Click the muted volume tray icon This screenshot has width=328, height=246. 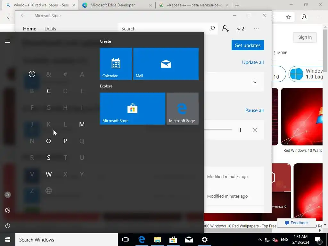tap(275, 240)
